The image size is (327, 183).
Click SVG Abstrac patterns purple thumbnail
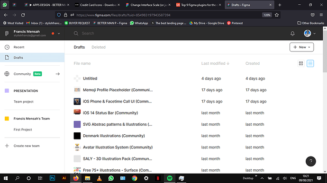77,124
